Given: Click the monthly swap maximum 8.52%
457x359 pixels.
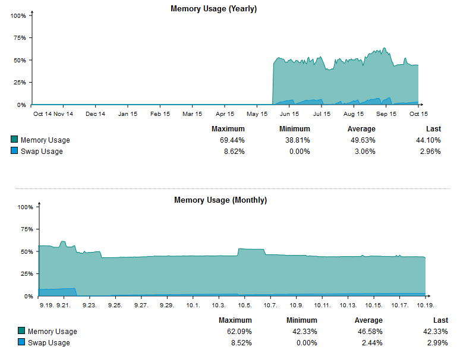Looking at the screenshot, I should (x=241, y=343).
